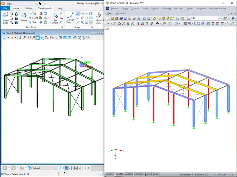The width and height of the screenshot is (237, 177).
Task: Click the Zoom Out view tool
Action: (x=29, y=38)
